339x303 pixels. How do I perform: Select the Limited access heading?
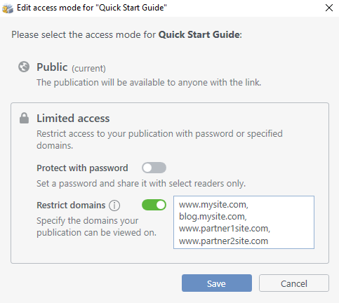(73, 118)
